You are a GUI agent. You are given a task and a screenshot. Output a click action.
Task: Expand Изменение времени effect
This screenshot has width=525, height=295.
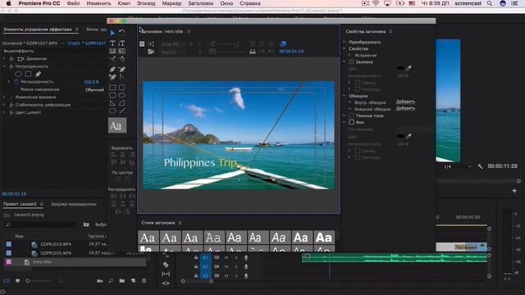(x=4, y=97)
